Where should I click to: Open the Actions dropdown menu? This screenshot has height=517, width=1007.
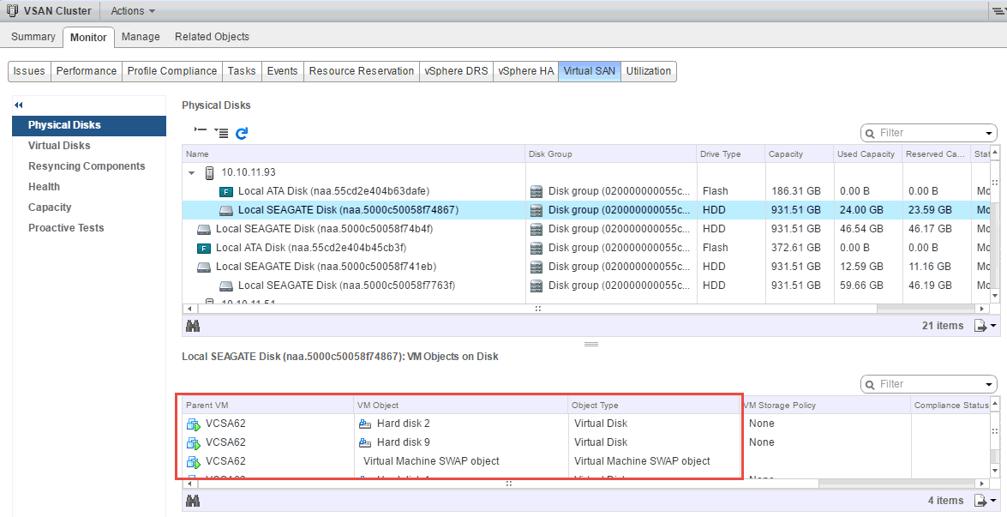(132, 11)
